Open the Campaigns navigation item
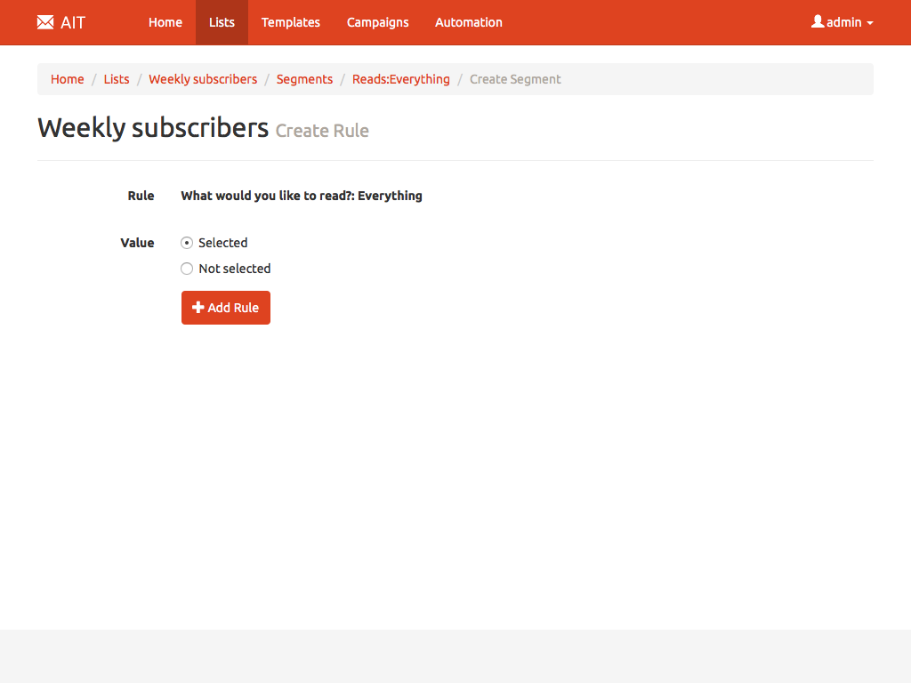The image size is (911, 683). [x=377, y=22]
